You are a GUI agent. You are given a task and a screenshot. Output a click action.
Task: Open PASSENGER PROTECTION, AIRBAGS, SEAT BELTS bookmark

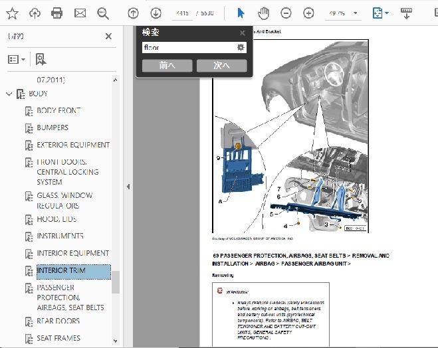(x=70, y=298)
